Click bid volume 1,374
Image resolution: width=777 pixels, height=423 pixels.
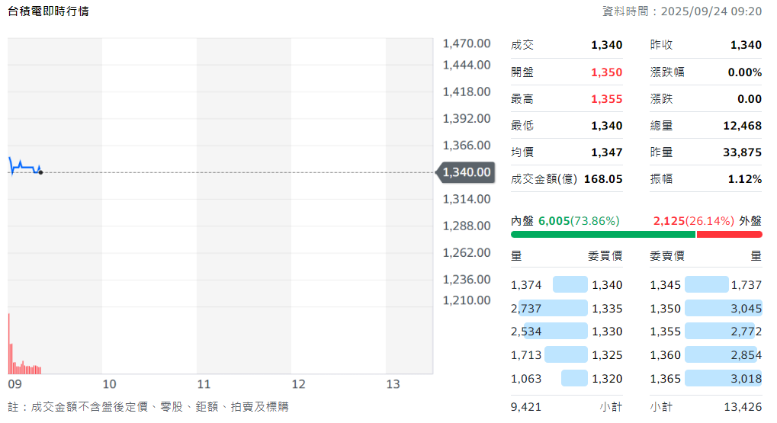(526, 285)
